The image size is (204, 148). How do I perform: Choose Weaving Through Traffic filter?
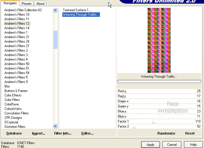[81, 15]
